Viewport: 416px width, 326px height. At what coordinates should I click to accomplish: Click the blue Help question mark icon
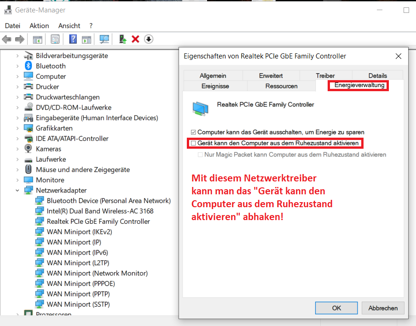tap(73, 39)
